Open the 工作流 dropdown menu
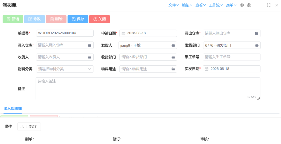Screen dimensions: 281x144 click(216, 5)
